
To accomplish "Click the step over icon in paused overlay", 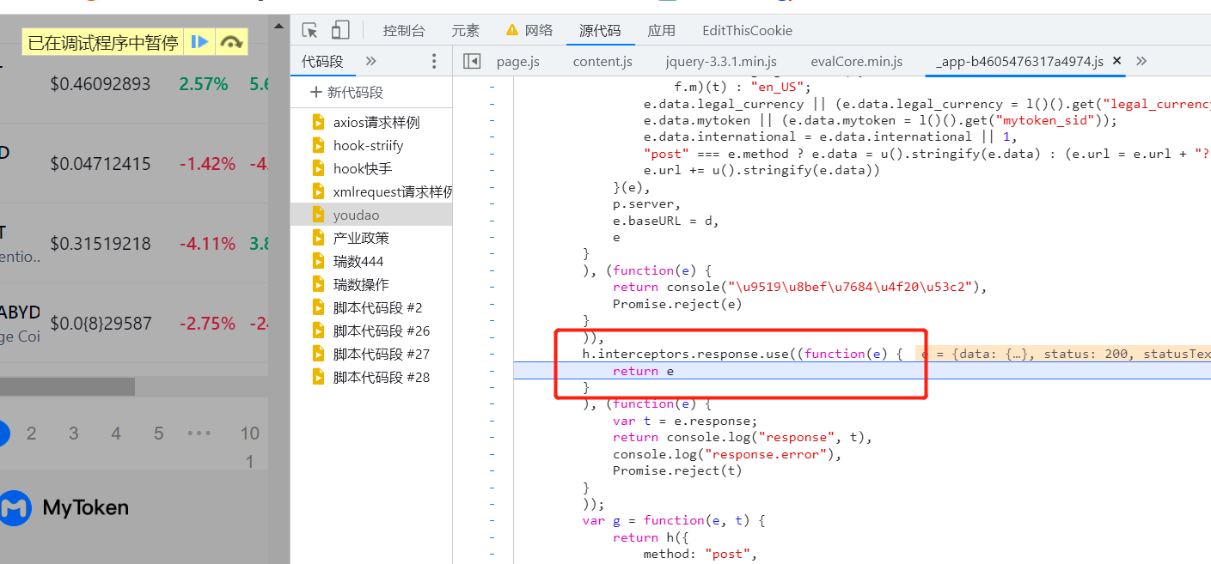I will pos(231,41).
